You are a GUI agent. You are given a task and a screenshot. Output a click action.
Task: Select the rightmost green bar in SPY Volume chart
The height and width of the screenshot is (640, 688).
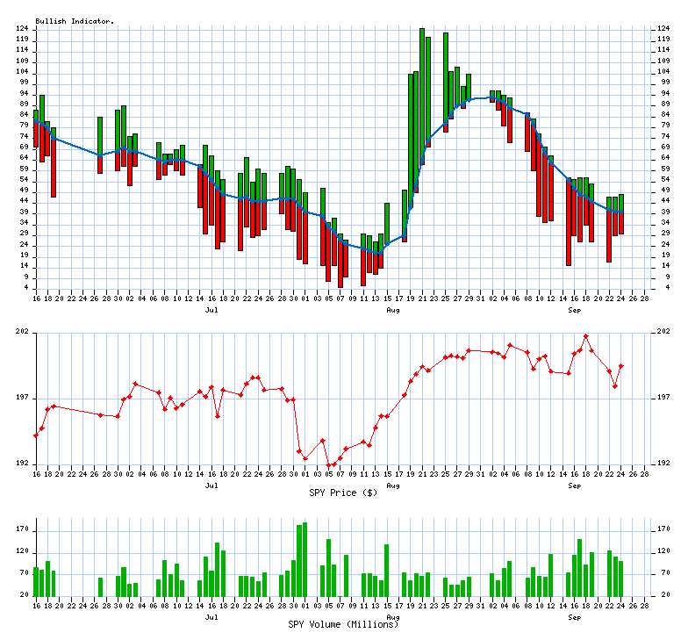[621, 578]
